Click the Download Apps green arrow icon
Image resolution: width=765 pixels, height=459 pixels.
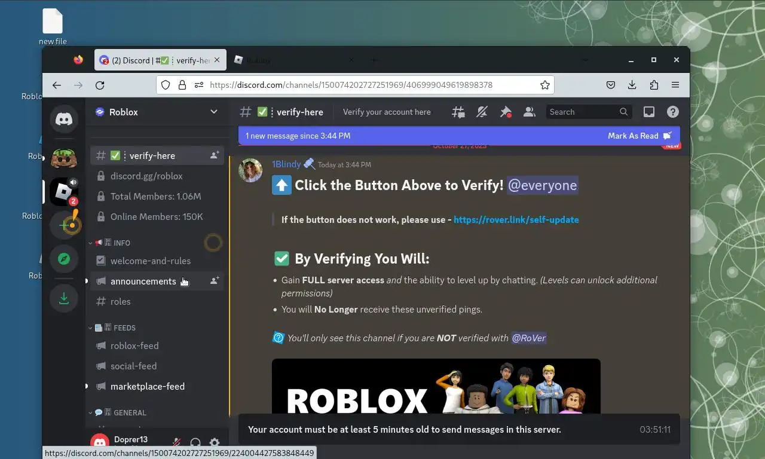pos(64,298)
